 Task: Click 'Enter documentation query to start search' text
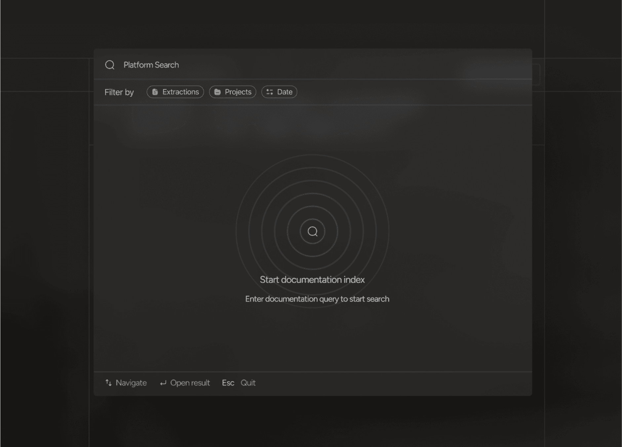click(x=317, y=299)
